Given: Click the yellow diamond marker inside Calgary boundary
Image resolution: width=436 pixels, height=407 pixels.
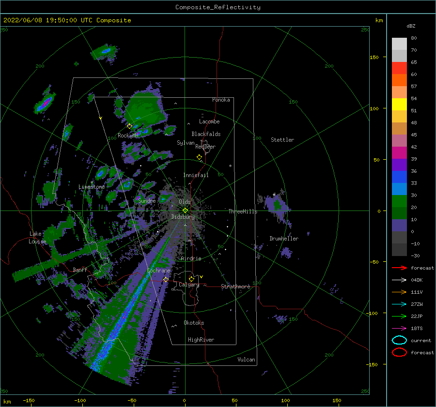Looking at the screenshot, I should (191, 279).
